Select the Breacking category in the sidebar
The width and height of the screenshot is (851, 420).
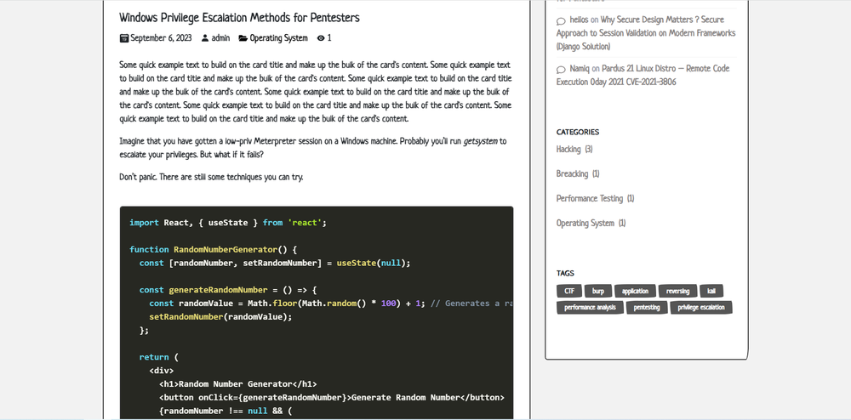coord(572,174)
